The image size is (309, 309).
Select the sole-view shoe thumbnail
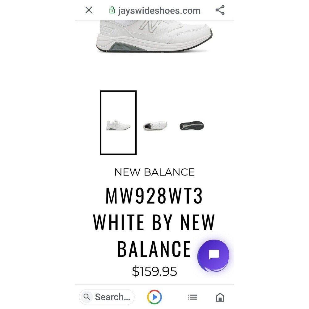point(192,125)
